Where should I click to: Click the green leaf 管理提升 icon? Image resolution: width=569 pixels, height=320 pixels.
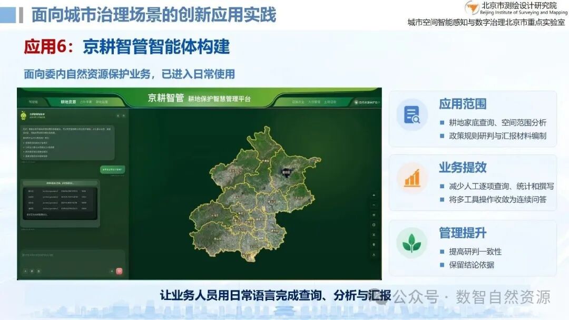click(412, 243)
